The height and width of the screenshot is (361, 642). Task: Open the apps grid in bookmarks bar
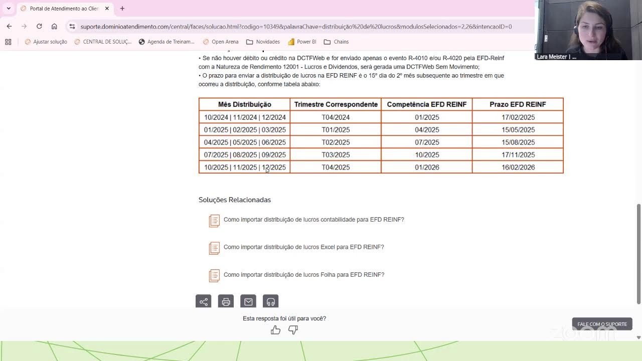tap(8, 42)
